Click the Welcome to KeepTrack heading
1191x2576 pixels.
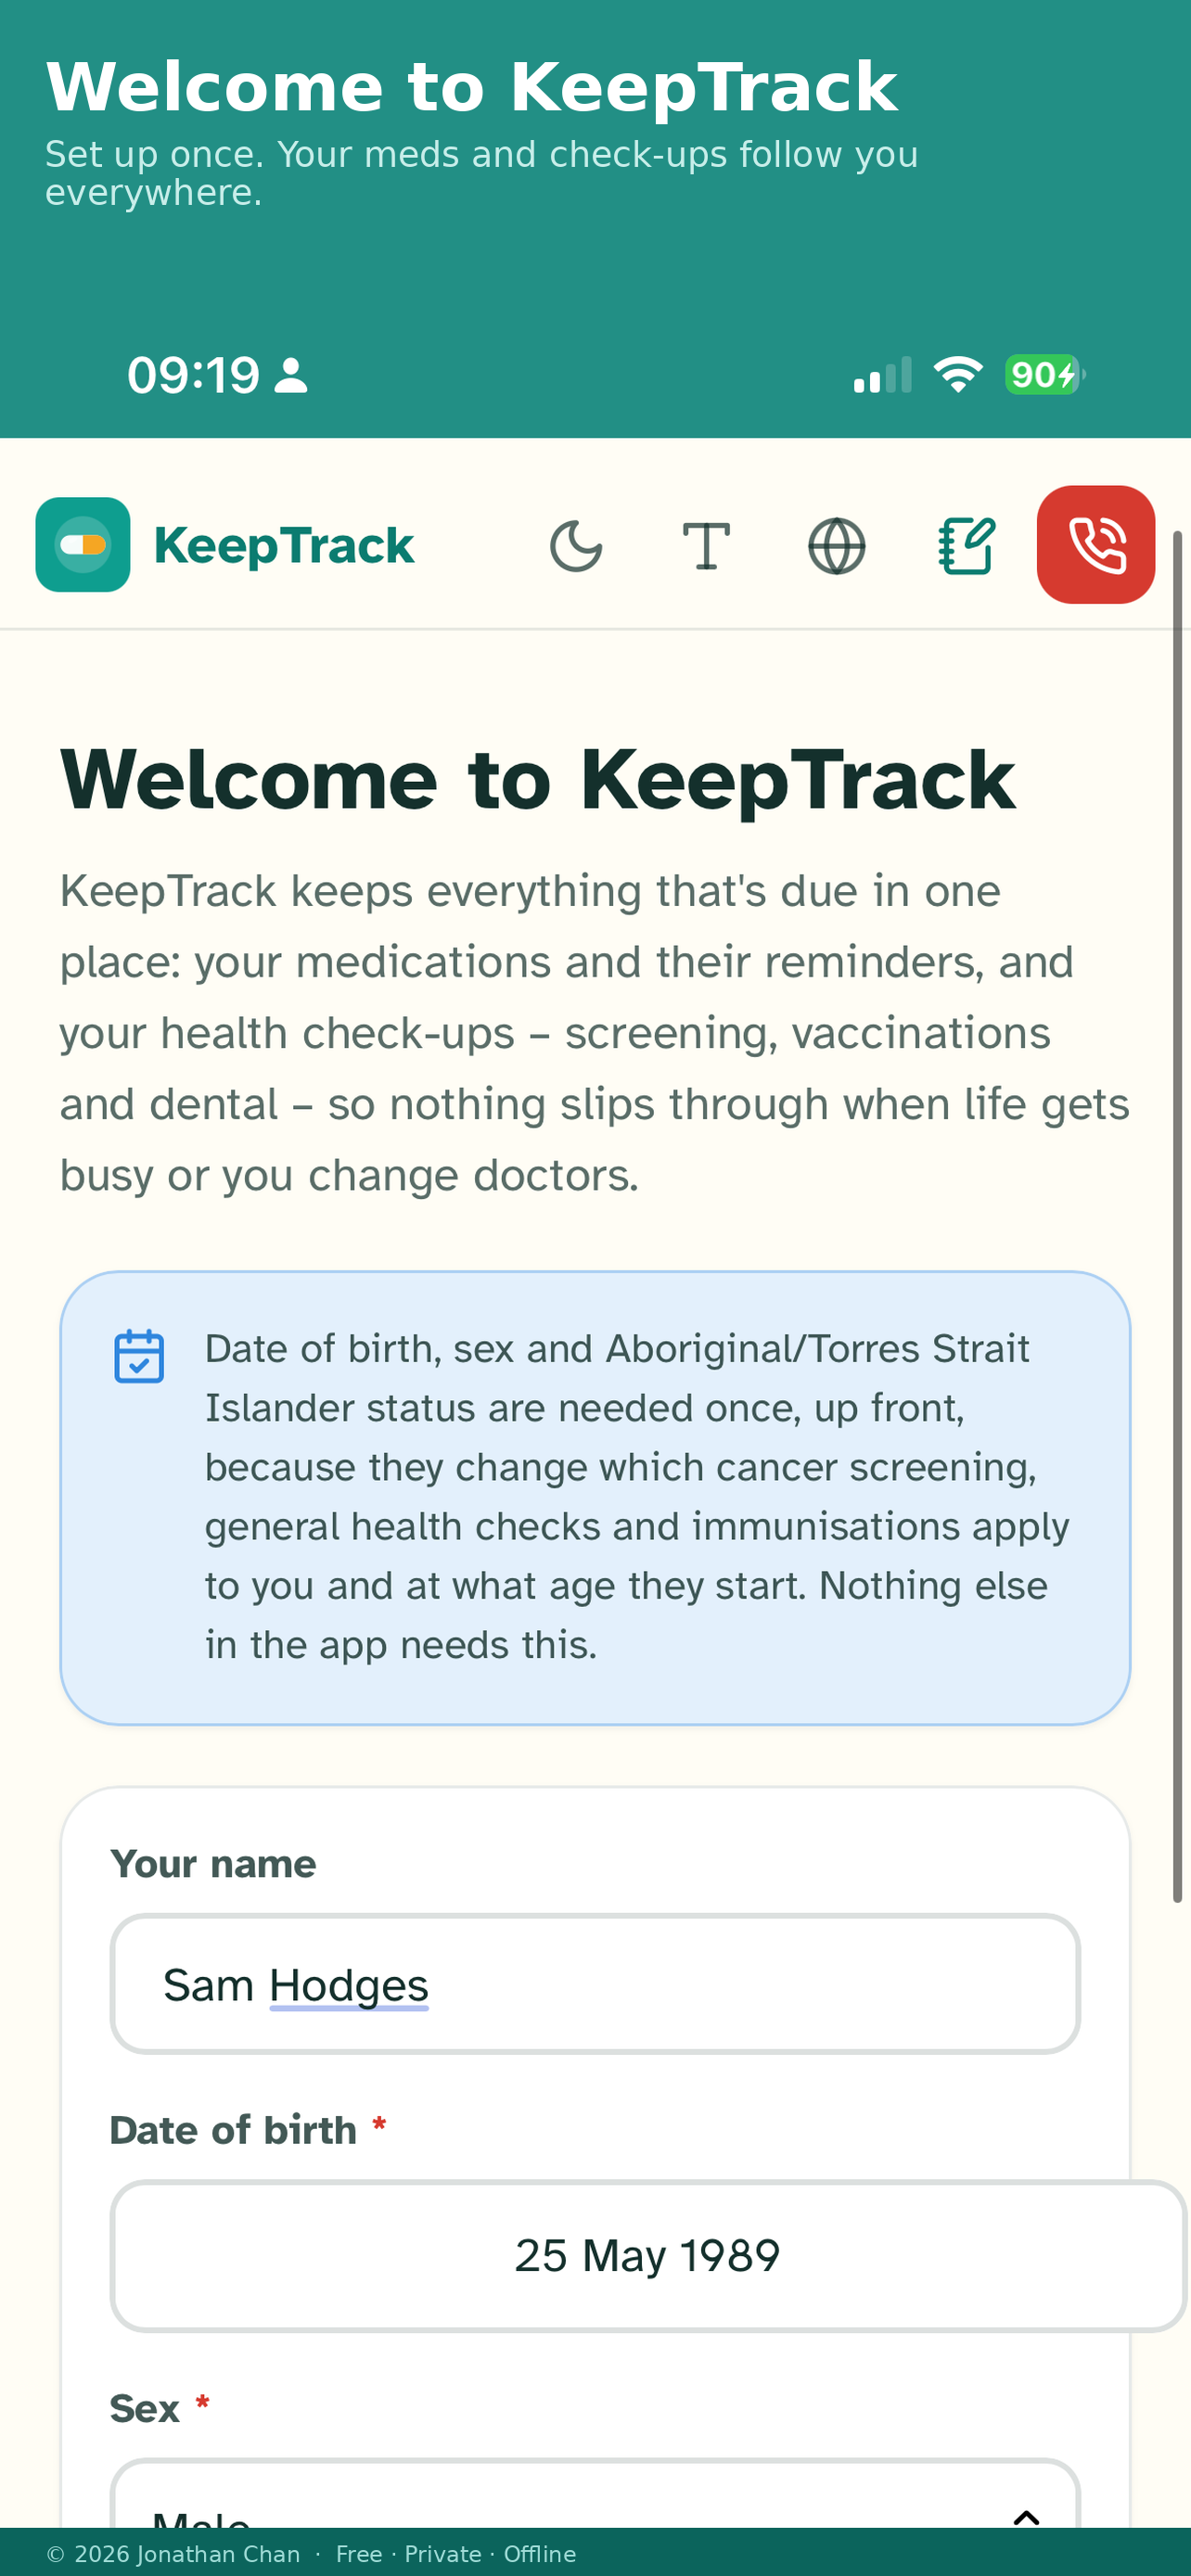tap(538, 780)
